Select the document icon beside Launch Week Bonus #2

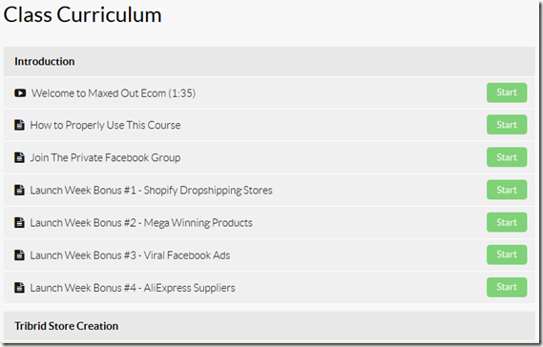19,222
